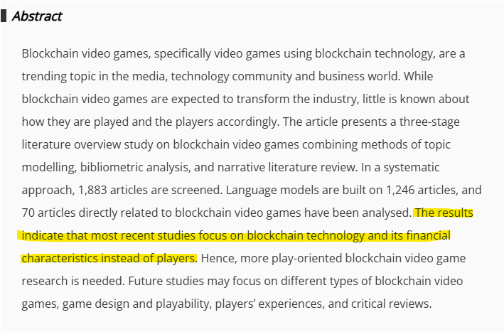This screenshot has width=504, height=332.
Task: Click the highlighted text "characteristics instead of players"
Action: coord(109,257)
